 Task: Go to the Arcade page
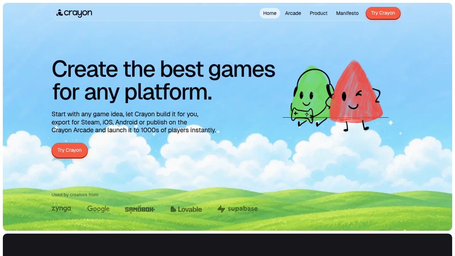[x=293, y=13]
